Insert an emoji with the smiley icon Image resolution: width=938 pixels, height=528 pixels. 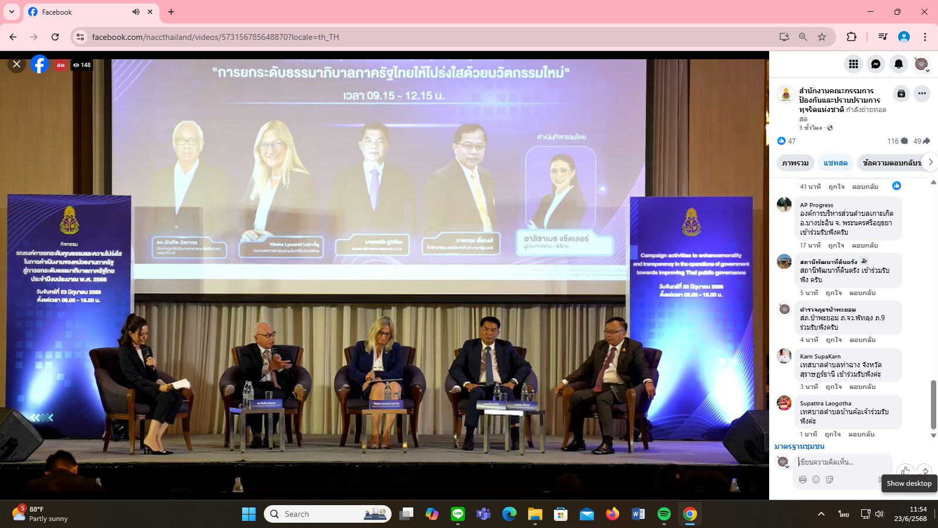pyautogui.click(x=816, y=480)
